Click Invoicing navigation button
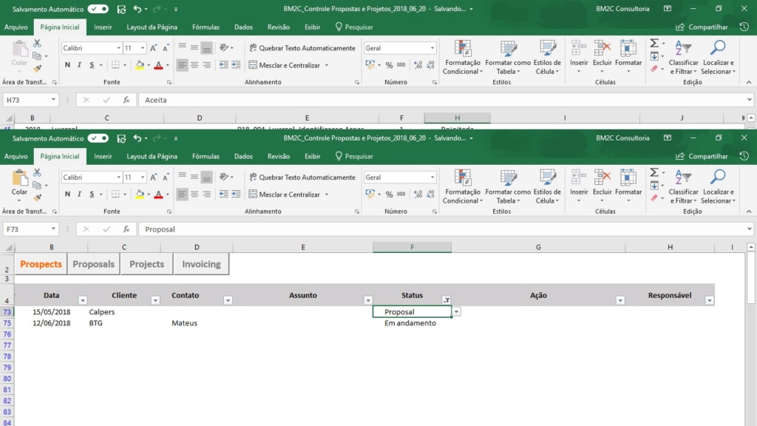Viewport: 757px width, 426px height. click(201, 264)
